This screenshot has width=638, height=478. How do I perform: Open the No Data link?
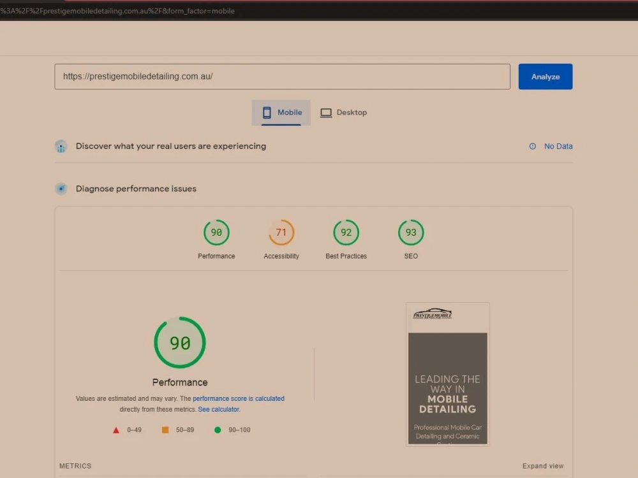tap(558, 147)
